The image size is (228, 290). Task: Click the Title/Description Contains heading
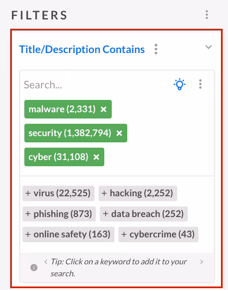(82, 50)
